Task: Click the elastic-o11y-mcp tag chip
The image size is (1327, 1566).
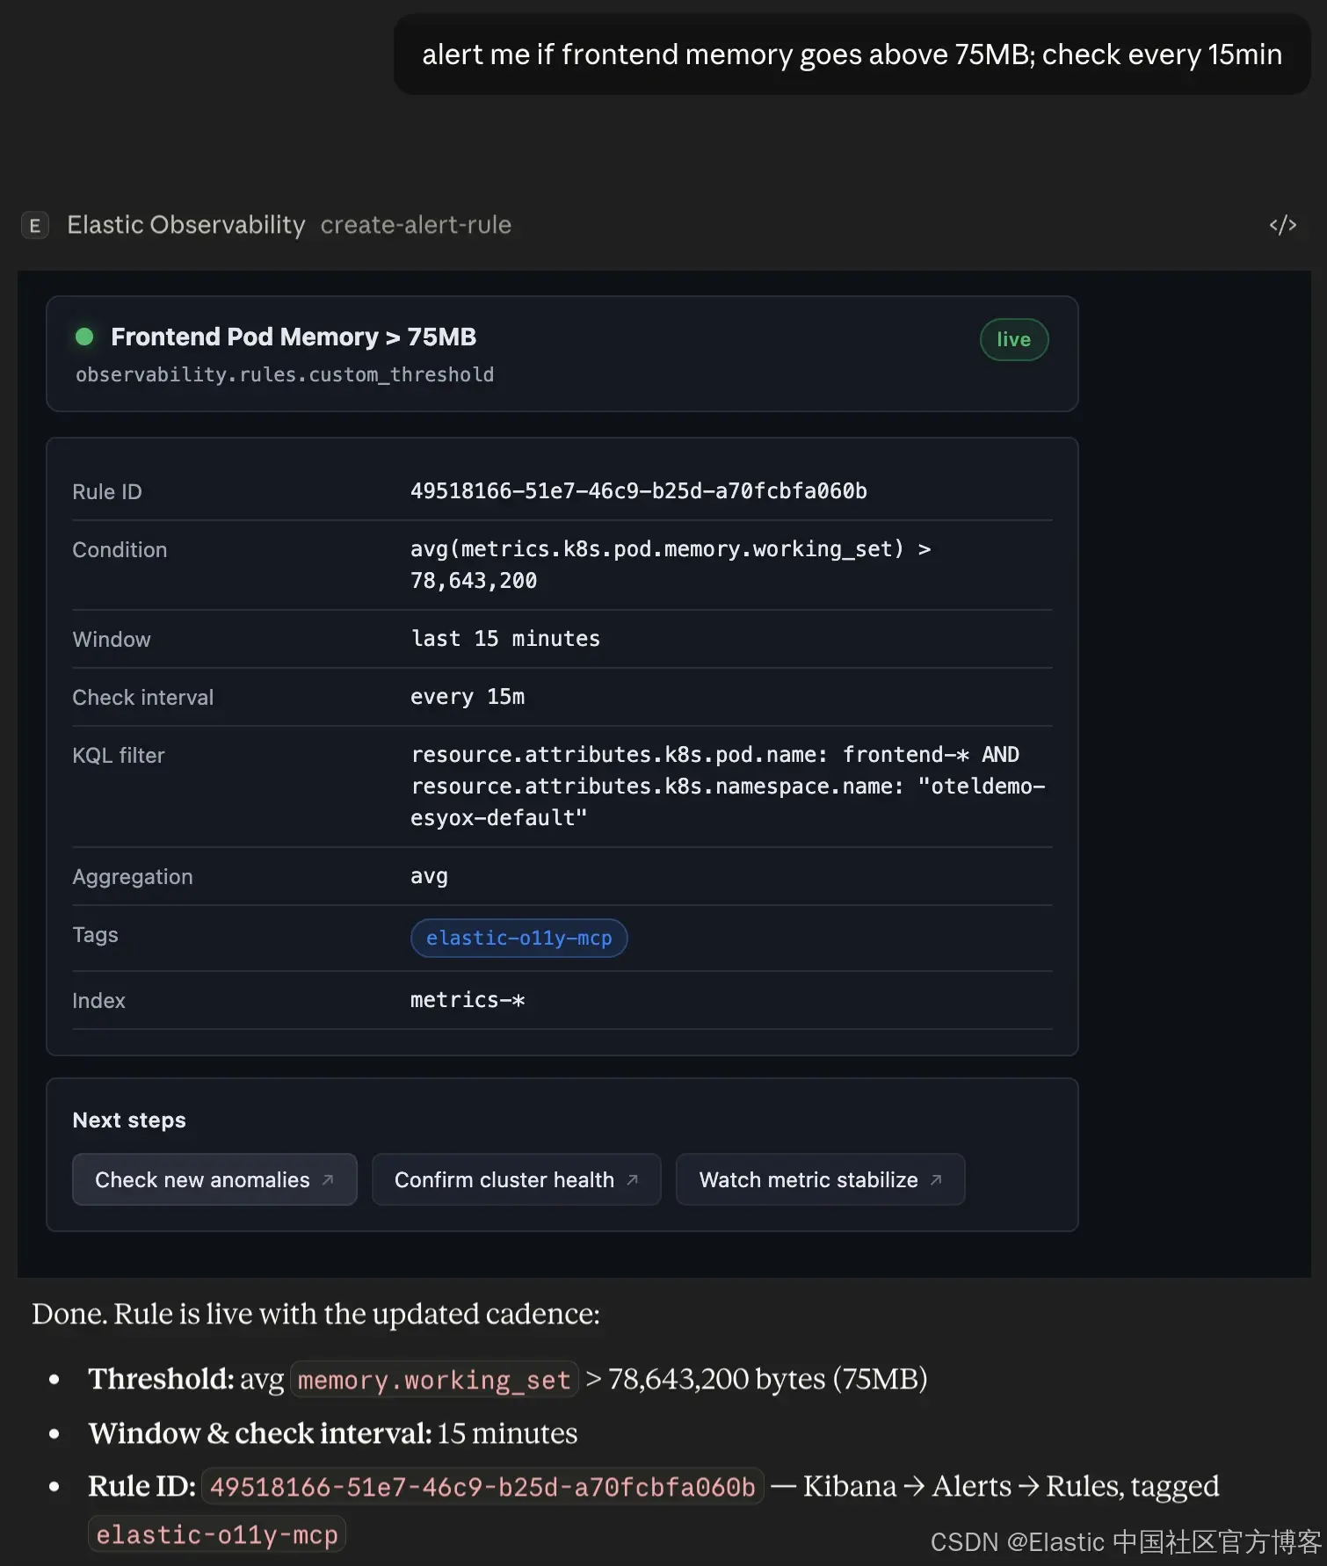Action: pos(518,938)
